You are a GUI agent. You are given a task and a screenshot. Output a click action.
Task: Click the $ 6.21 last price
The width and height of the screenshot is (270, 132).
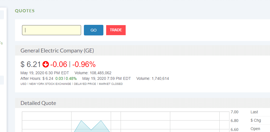pos(31,64)
